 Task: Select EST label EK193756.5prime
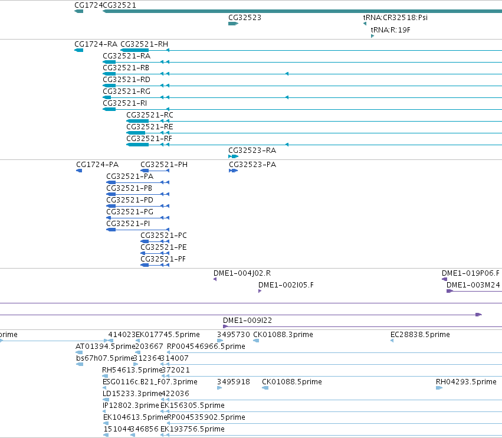[192, 429]
